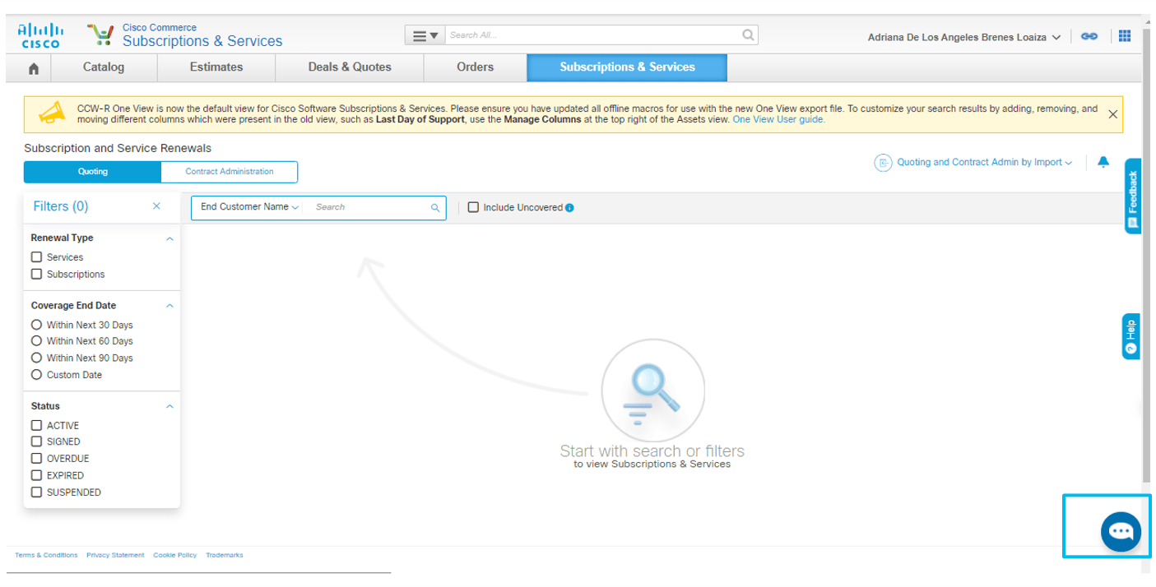Screen dimensions: 1156x587
Task: Open Terms & Conditions
Action: tap(46, 555)
